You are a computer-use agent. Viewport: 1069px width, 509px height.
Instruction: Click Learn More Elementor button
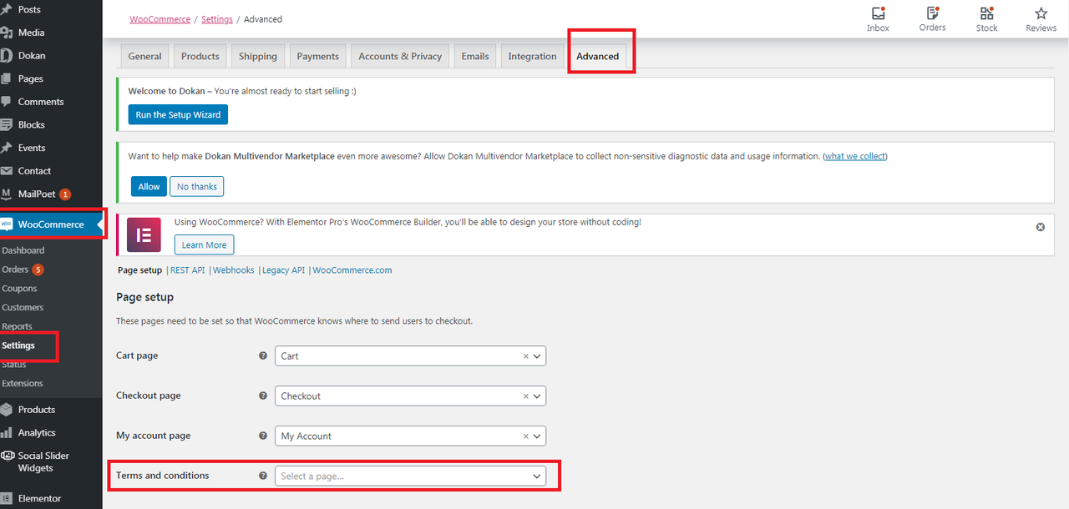tap(205, 244)
